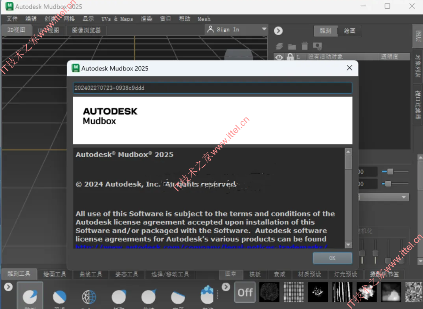
Task: Click the upper slider handle in properties
Action: coord(390,171)
